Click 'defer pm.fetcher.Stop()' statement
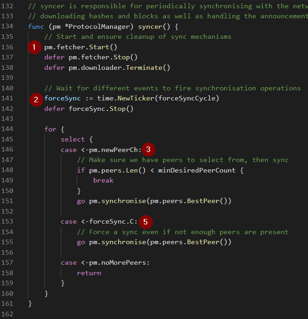 click(x=91, y=57)
